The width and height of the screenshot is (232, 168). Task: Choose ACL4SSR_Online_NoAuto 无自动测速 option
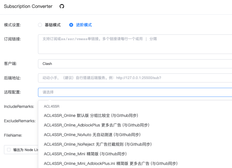[x=135, y=135]
